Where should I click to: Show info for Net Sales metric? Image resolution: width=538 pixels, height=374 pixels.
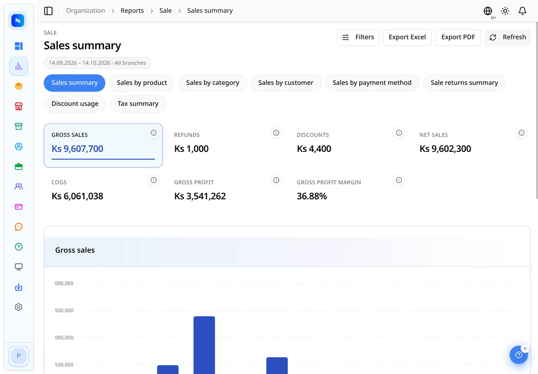pos(522,133)
